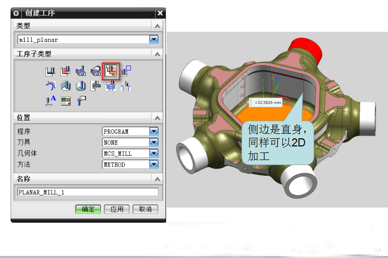Select the Groove Milling subtype icon
Viewport: 388px width, 258px height.
point(95,86)
